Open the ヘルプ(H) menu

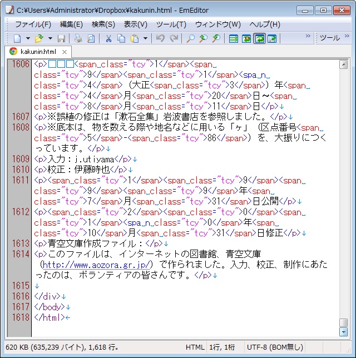tap(265, 24)
